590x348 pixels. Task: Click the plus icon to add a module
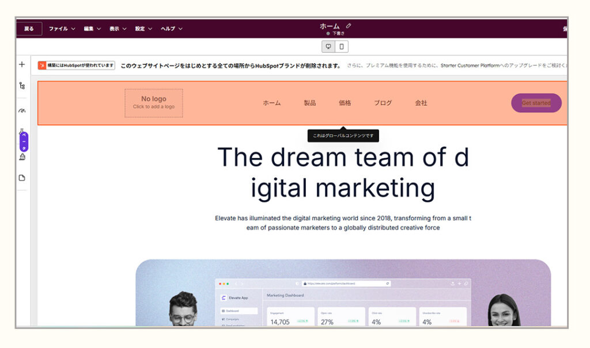point(22,64)
